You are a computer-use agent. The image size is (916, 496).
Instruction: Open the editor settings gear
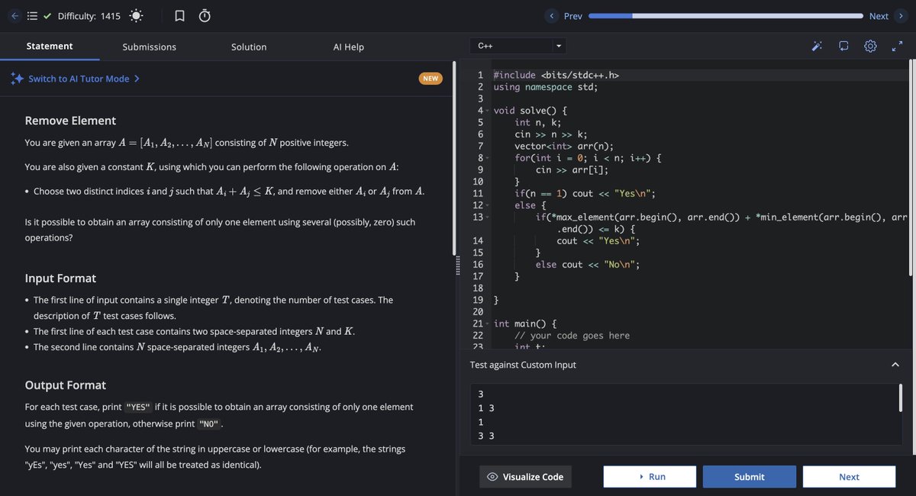869,46
